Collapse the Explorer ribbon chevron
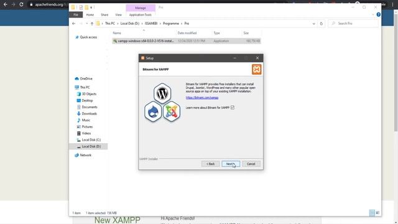 [373, 15]
